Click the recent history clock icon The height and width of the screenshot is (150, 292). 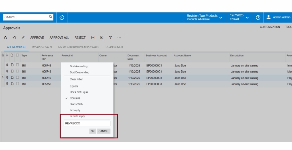click(62, 17)
